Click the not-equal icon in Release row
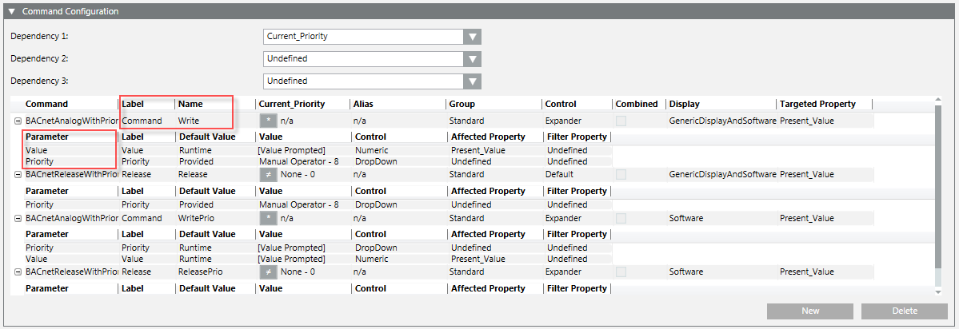Screen dimensions: 959x329 pyautogui.click(x=268, y=174)
